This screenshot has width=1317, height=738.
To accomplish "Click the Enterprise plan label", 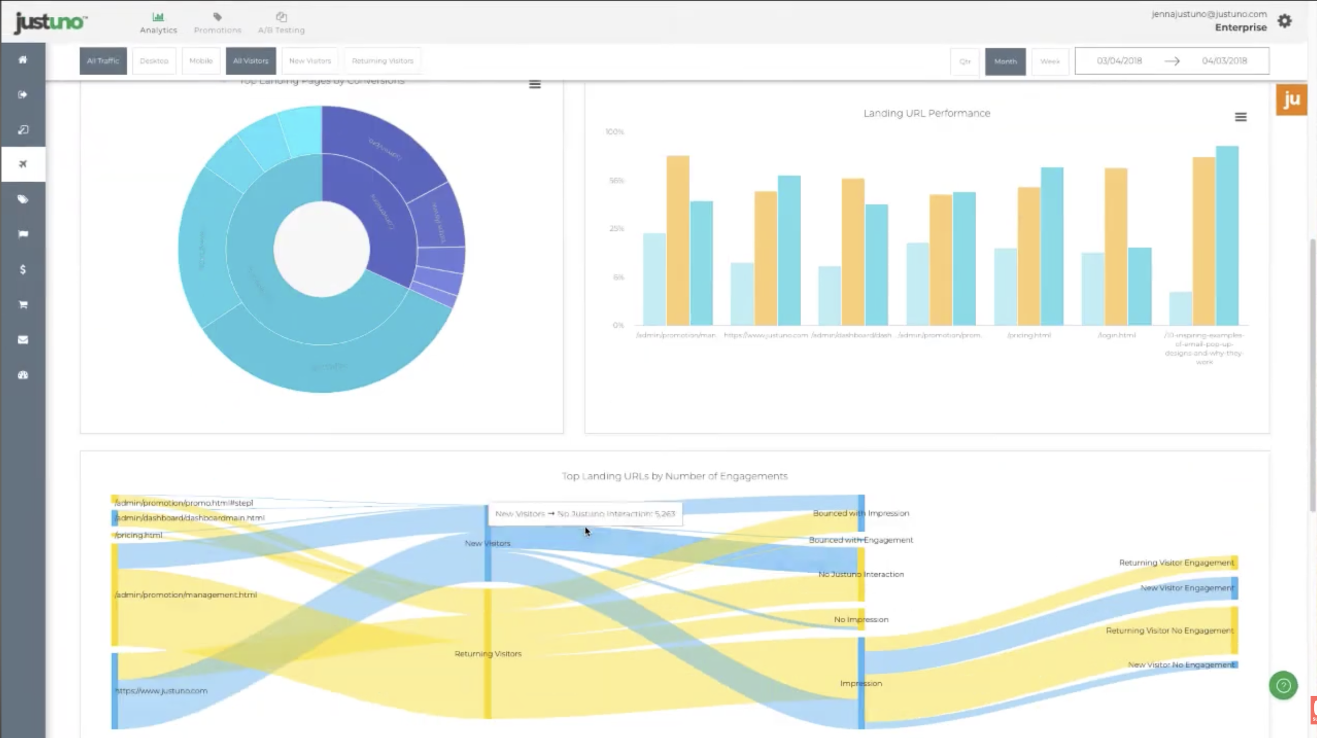I will 1241,27.
